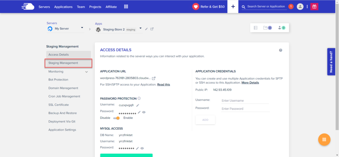339x157 pixels.
Task: Open the My Server dropdown
Action: coord(82,28)
